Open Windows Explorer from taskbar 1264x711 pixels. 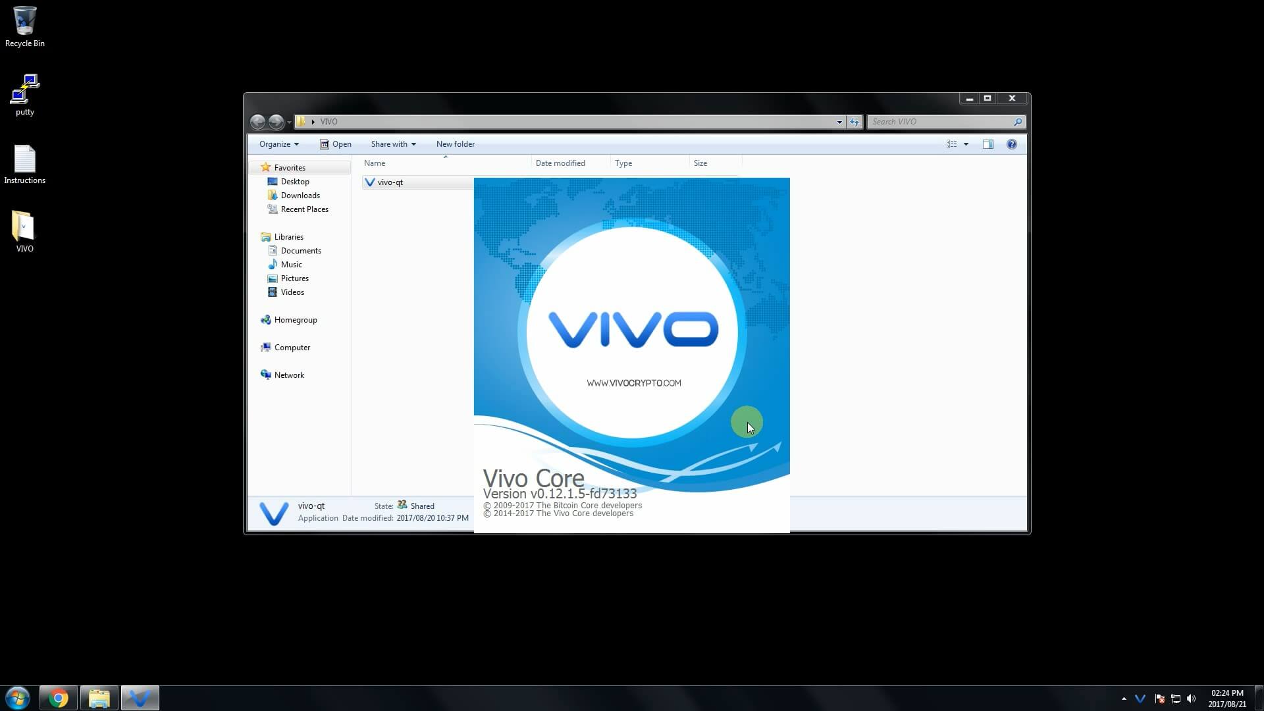point(99,697)
